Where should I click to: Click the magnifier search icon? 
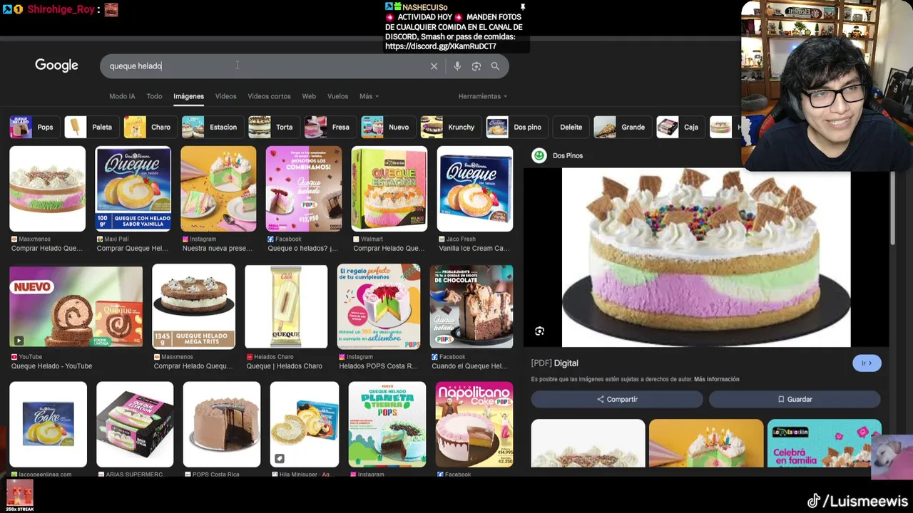coord(495,66)
